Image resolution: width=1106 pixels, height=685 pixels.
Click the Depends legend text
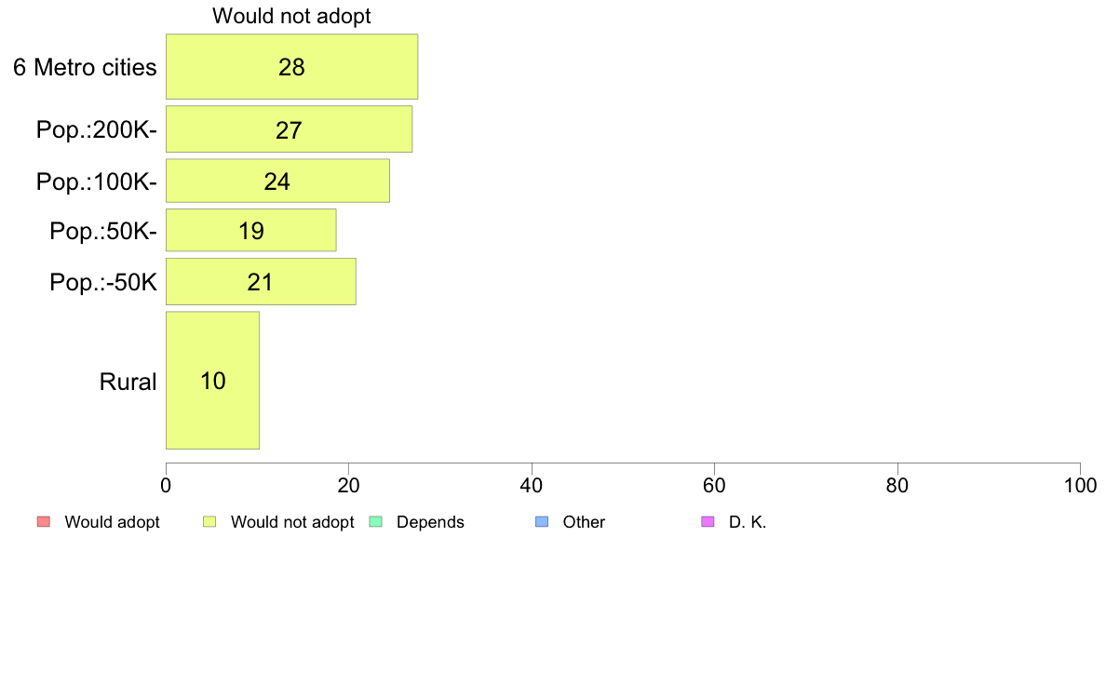click(x=430, y=522)
